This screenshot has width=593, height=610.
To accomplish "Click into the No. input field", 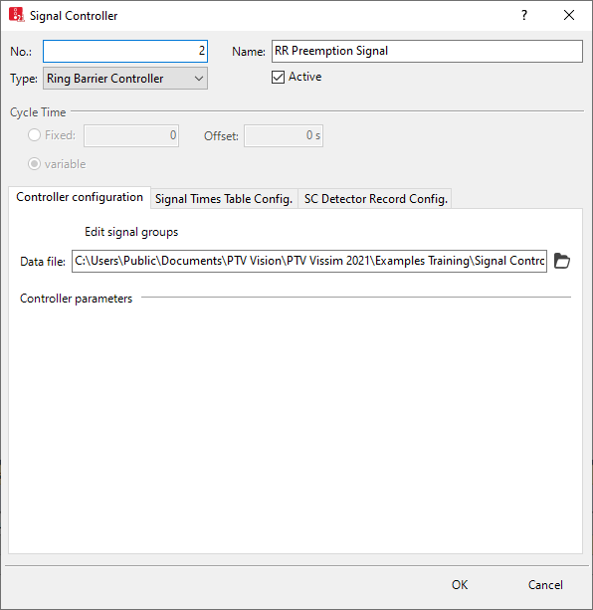I will [x=125, y=51].
